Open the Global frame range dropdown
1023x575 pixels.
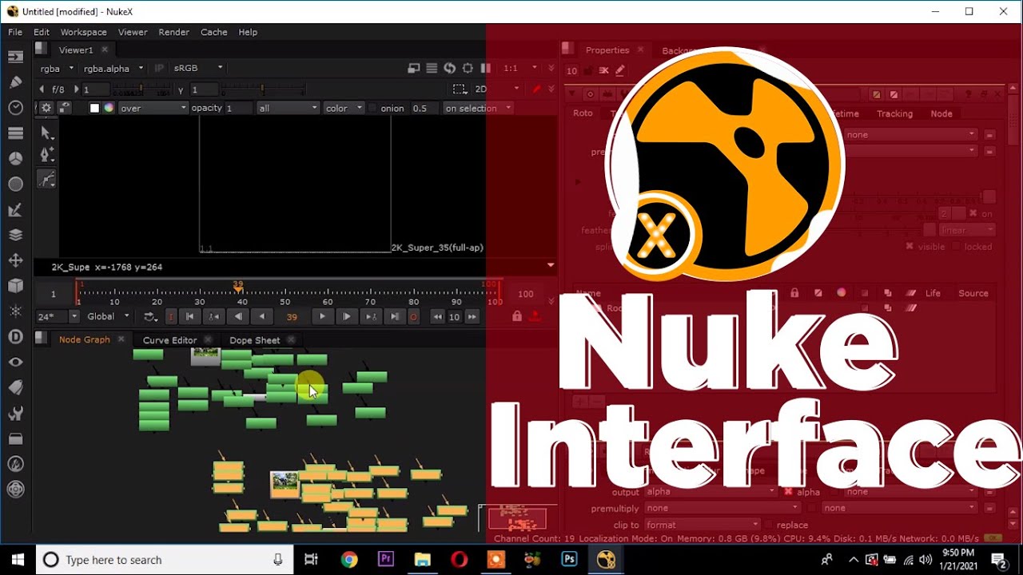(x=108, y=316)
